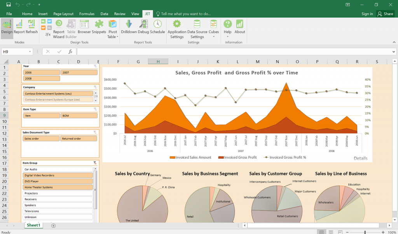Switch to the Formulas tab
Screen dimensions: 398x234
(x=87, y=14)
